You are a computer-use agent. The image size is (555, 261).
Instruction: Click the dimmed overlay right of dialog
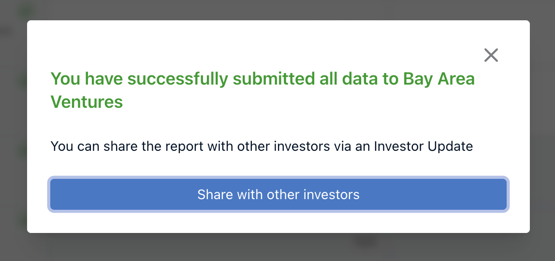[542, 130]
